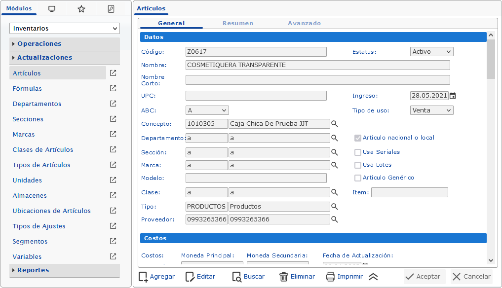Switch to the General tab
Screen dimensions: 502x288
[171, 23]
